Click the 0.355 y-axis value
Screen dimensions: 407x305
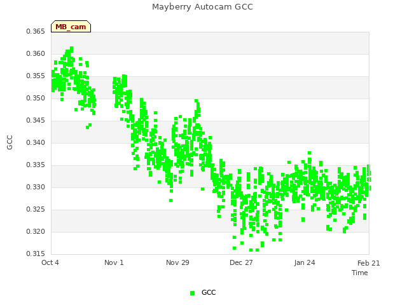(x=36, y=76)
